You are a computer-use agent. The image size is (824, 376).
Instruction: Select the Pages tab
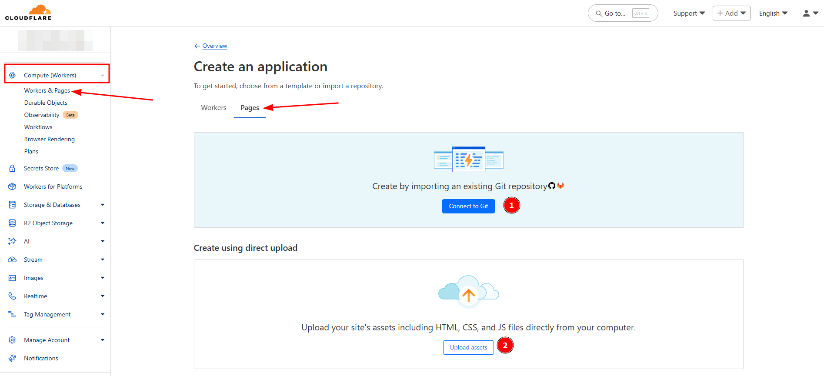tap(250, 108)
